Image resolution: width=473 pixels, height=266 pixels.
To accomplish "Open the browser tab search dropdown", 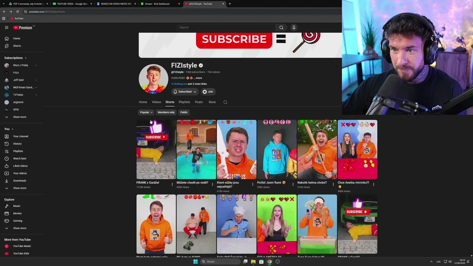I will tap(4, 4).
